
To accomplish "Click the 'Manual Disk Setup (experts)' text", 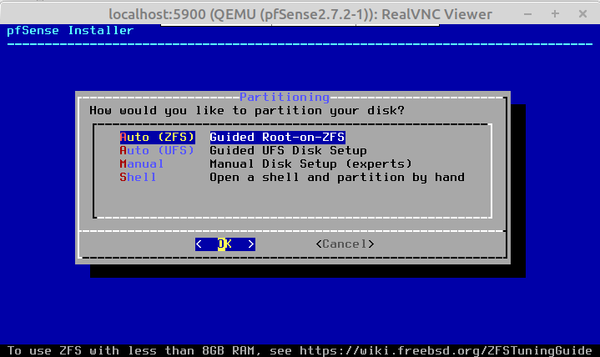I will pos(310,163).
